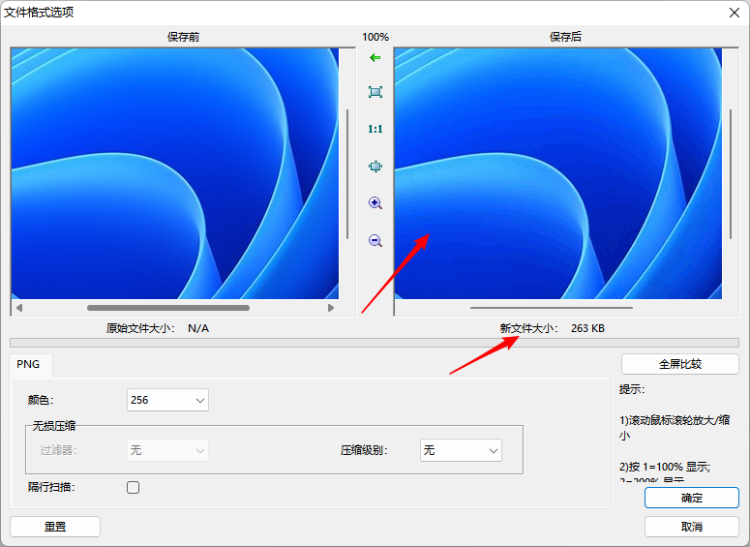
Task: Click the 隔行扫描 label
Action: [x=51, y=487]
